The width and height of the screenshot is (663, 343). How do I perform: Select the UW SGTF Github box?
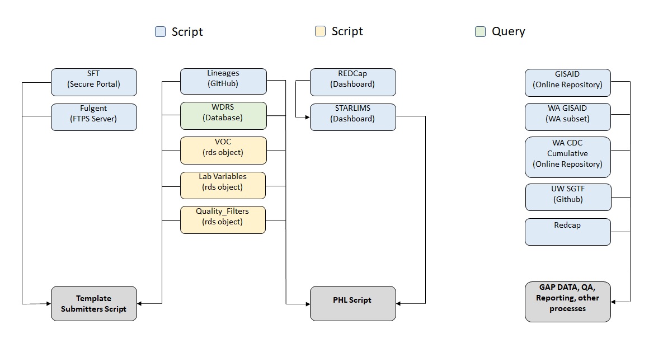point(567,197)
